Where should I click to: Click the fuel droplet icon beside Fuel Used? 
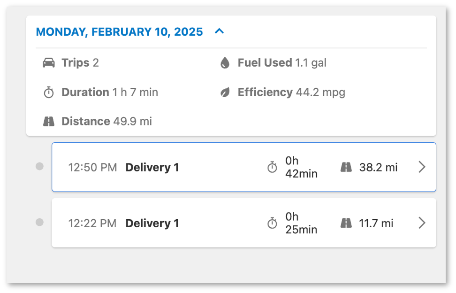(225, 62)
